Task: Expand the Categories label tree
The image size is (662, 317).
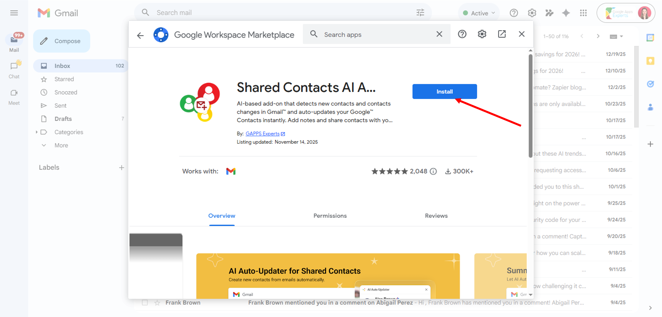Action: click(36, 132)
